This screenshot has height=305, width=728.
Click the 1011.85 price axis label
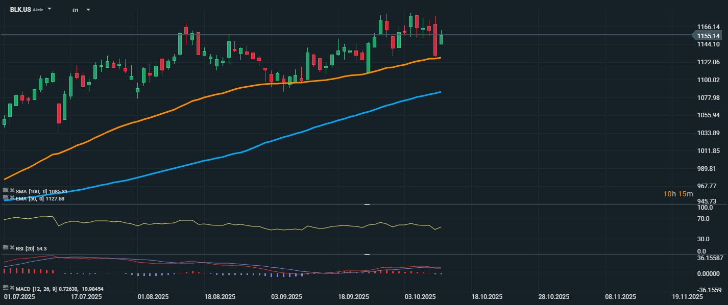point(708,151)
